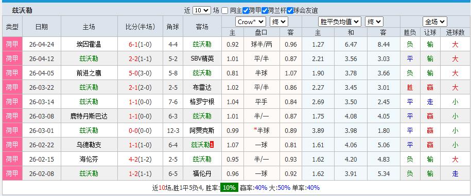Click the 比分(半场) column header
The height and width of the screenshot is (196, 471).
pyautogui.click(x=141, y=27)
